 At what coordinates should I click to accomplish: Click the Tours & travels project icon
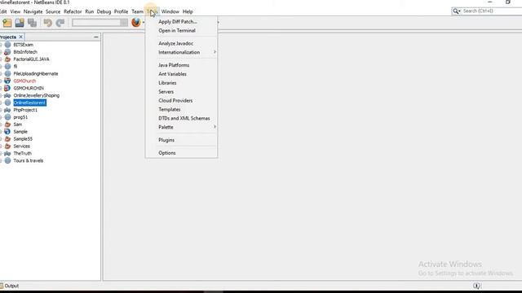pyautogui.click(x=7, y=161)
